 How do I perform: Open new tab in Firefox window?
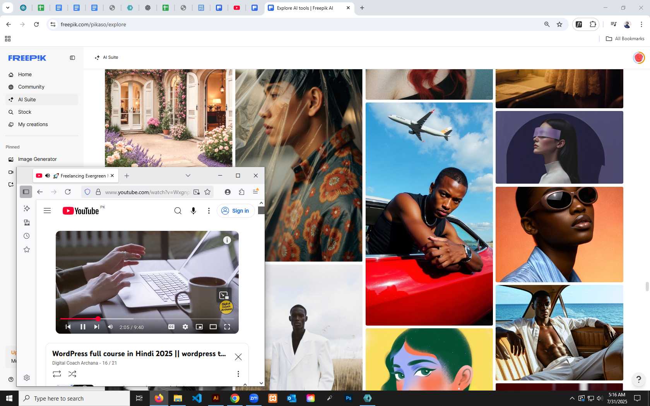(127, 176)
